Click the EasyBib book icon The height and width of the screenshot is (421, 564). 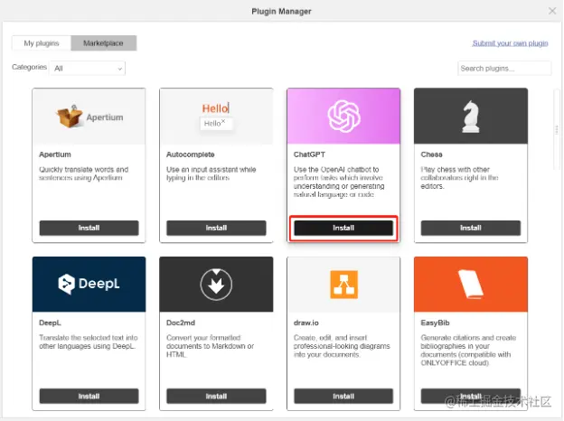point(471,284)
